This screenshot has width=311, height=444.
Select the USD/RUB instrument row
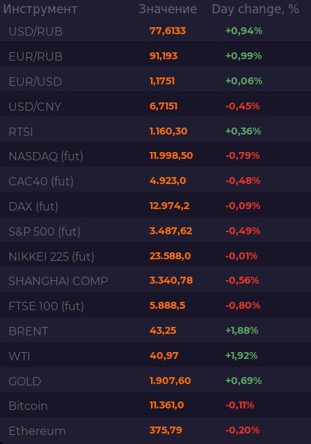[x=156, y=31]
